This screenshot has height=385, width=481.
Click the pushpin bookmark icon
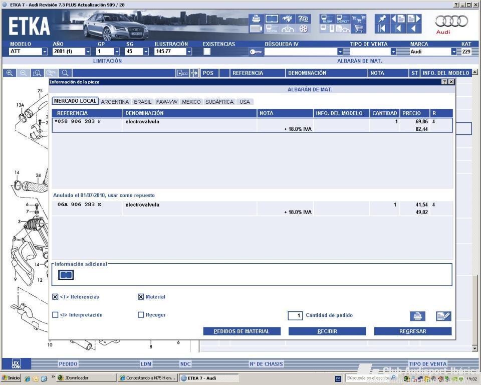(x=382, y=19)
